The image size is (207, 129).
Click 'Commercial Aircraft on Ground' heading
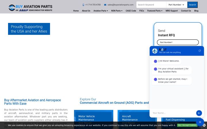(114, 103)
